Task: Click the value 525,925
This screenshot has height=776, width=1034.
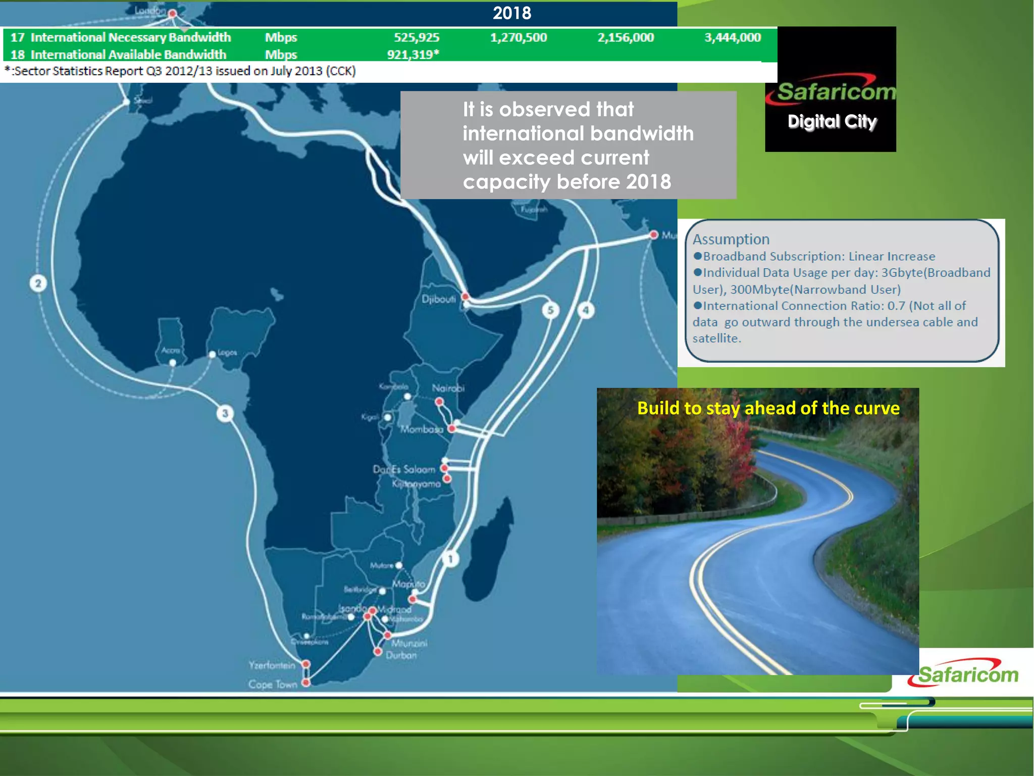Action: [x=417, y=37]
